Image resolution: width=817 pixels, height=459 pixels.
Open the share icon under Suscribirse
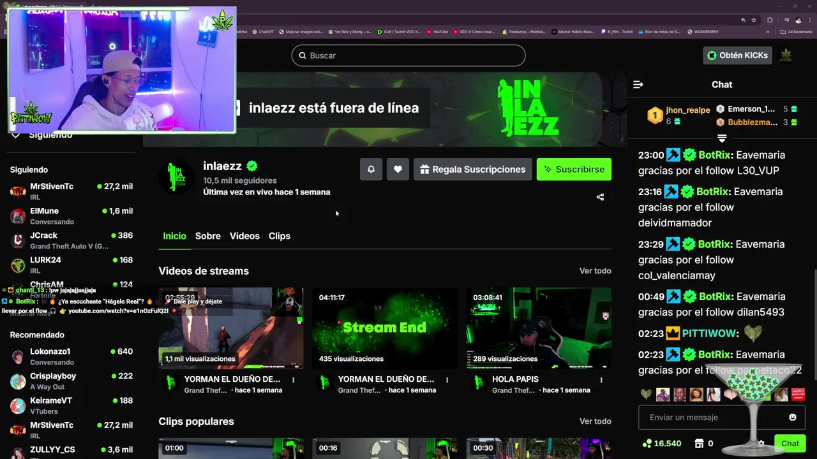pyautogui.click(x=600, y=197)
